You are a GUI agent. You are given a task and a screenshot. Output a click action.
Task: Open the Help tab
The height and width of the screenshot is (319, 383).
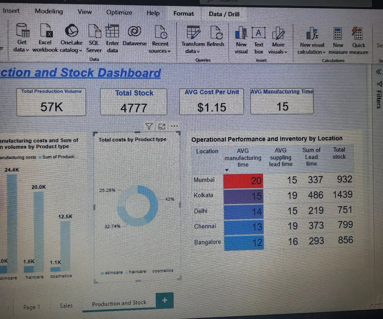(153, 13)
